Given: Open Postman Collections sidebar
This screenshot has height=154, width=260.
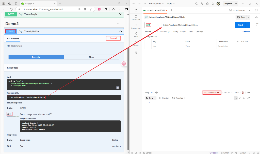Looking at the screenshot, I should [x=136, y=18].
